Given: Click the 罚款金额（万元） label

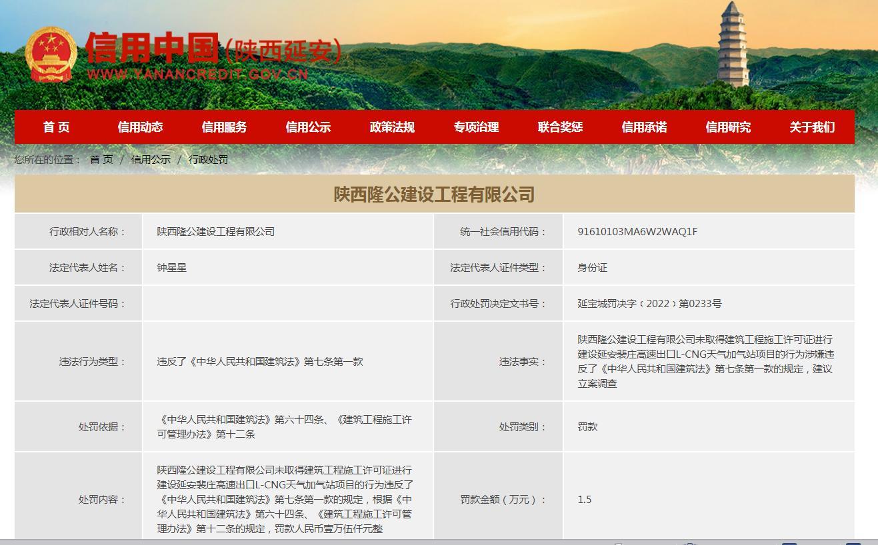Looking at the screenshot, I should [x=503, y=500].
